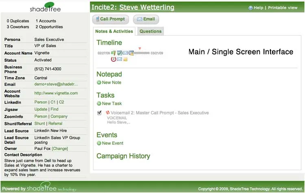
Task: Create a New Note
Action: [x=111, y=82]
